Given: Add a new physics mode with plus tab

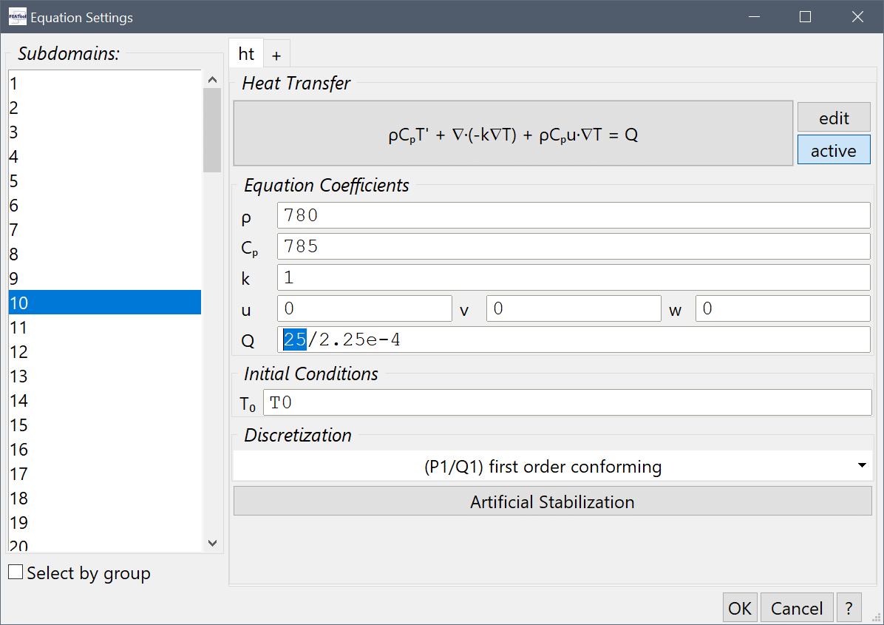Looking at the screenshot, I should point(276,55).
